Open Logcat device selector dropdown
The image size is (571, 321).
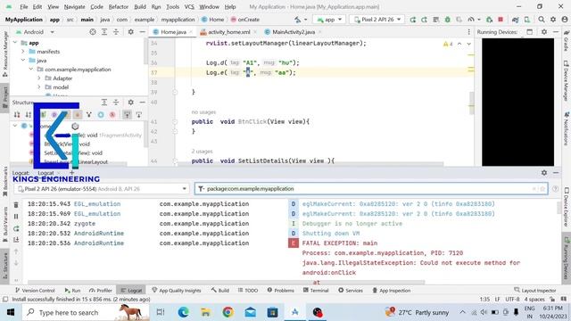102,188
